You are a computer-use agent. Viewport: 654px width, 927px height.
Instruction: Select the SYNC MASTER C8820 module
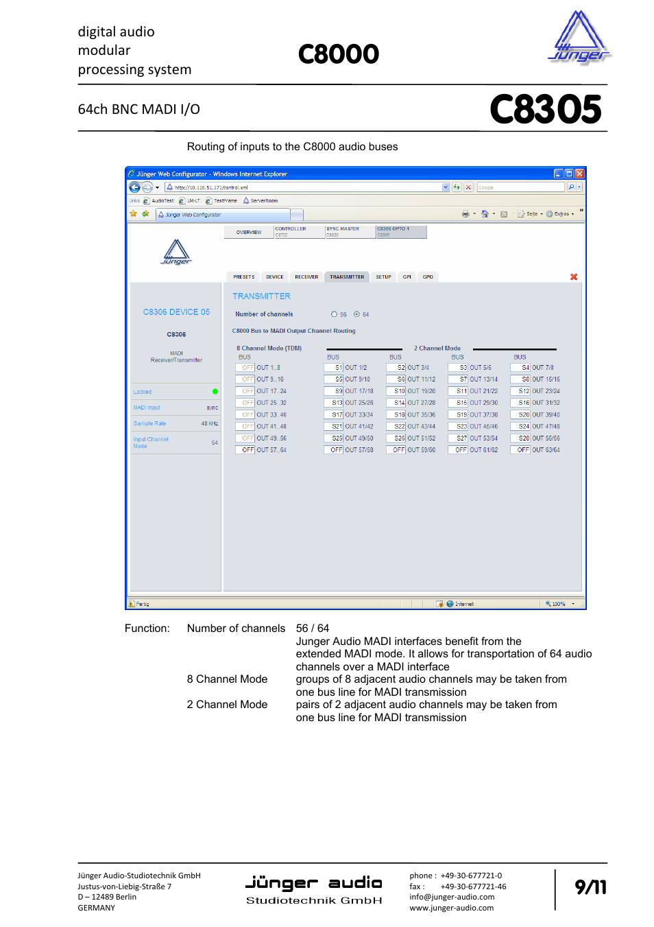click(350, 232)
